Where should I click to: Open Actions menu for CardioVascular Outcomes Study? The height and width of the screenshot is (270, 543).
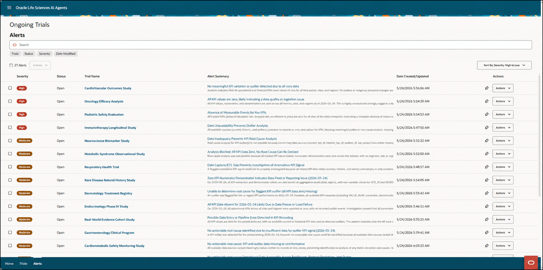[x=503, y=88]
